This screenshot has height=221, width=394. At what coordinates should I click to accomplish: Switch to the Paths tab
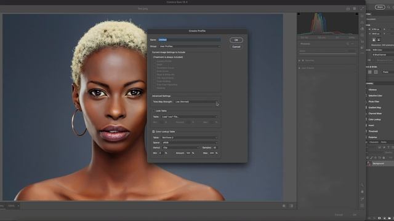tap(384, 142)
